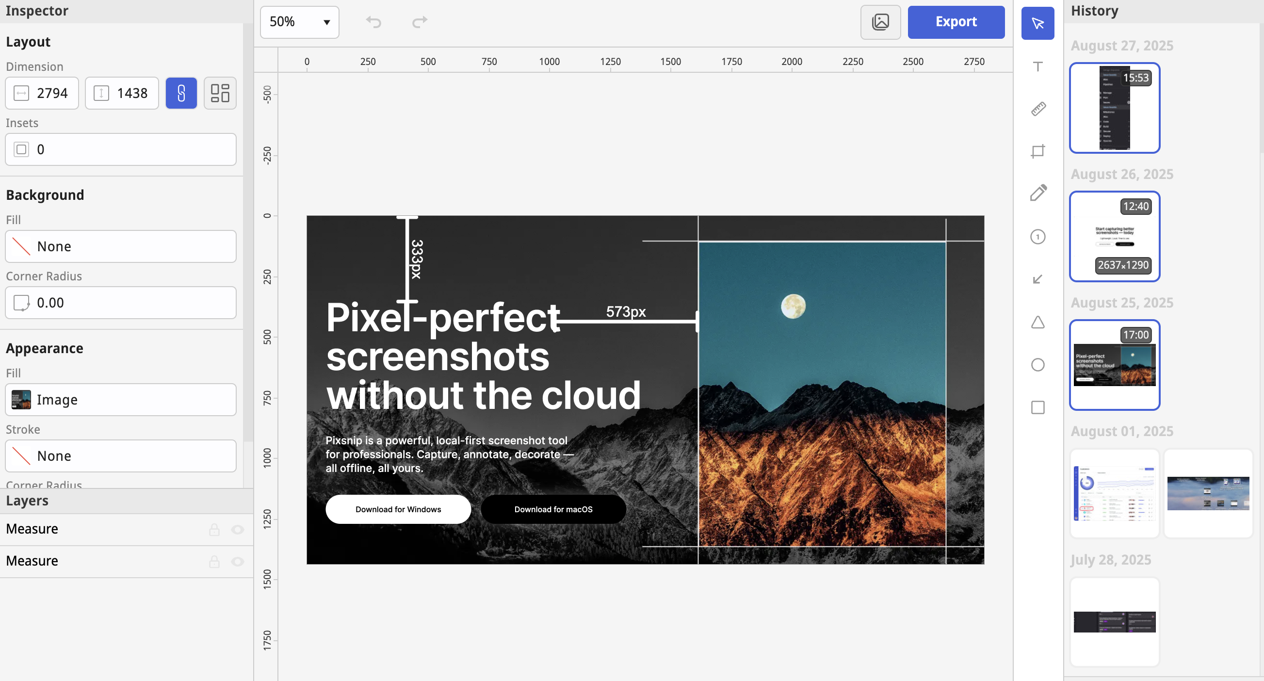Open the 50% zoom dropdown
1264x681 pixels.
[299, 22]
